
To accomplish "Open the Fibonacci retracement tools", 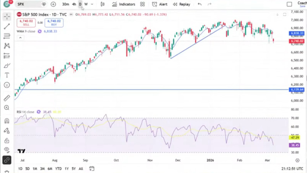I will [7, 36].
